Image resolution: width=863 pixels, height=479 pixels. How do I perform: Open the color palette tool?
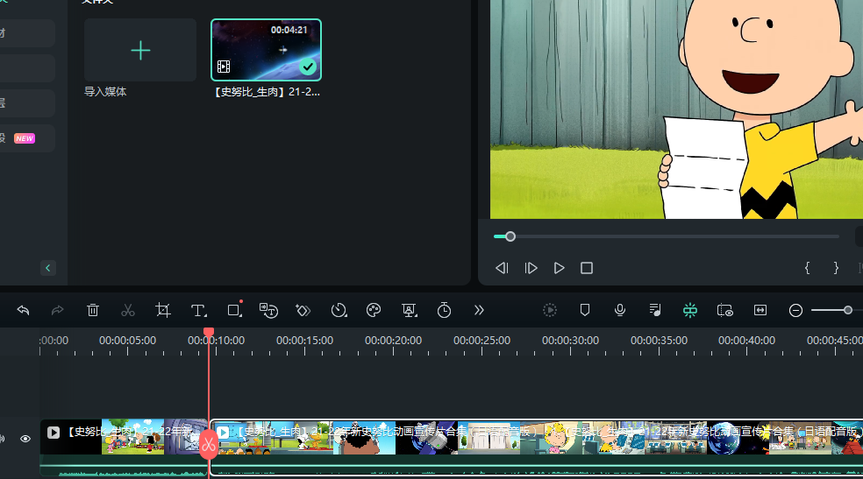[374, 310]
